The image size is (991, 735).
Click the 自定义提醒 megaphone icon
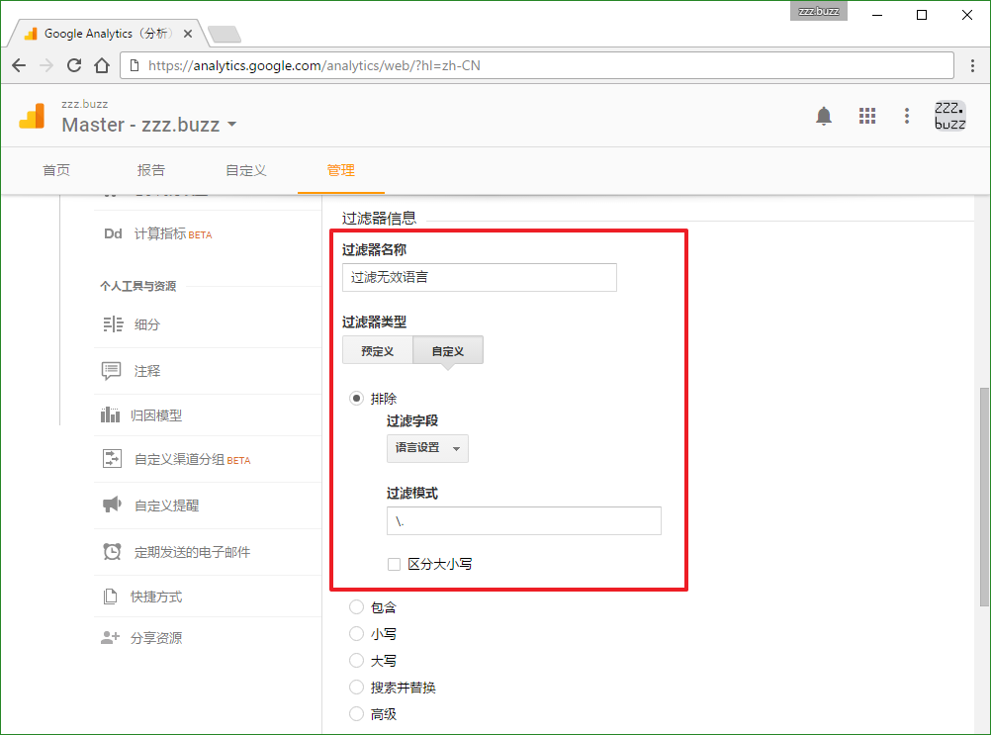click(112, 505)
